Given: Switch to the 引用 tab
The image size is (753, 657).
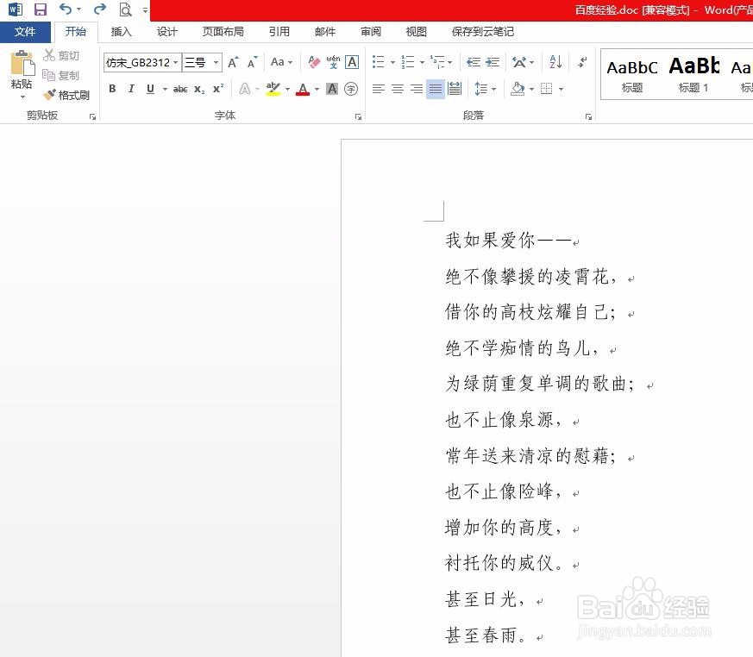Looking at the screenshot, I should (x=279, y=32).
